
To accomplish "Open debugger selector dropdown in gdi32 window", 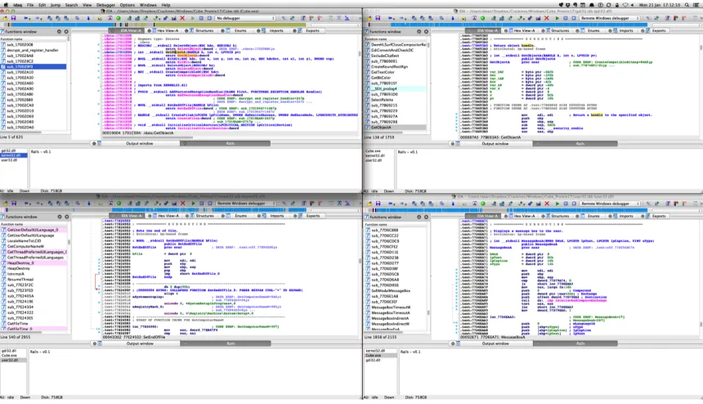I will 609,18.
